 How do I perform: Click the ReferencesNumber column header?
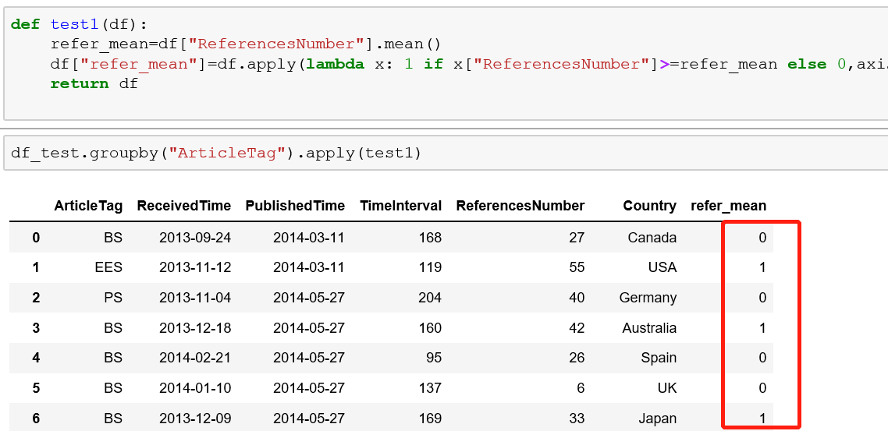point(520,206)
